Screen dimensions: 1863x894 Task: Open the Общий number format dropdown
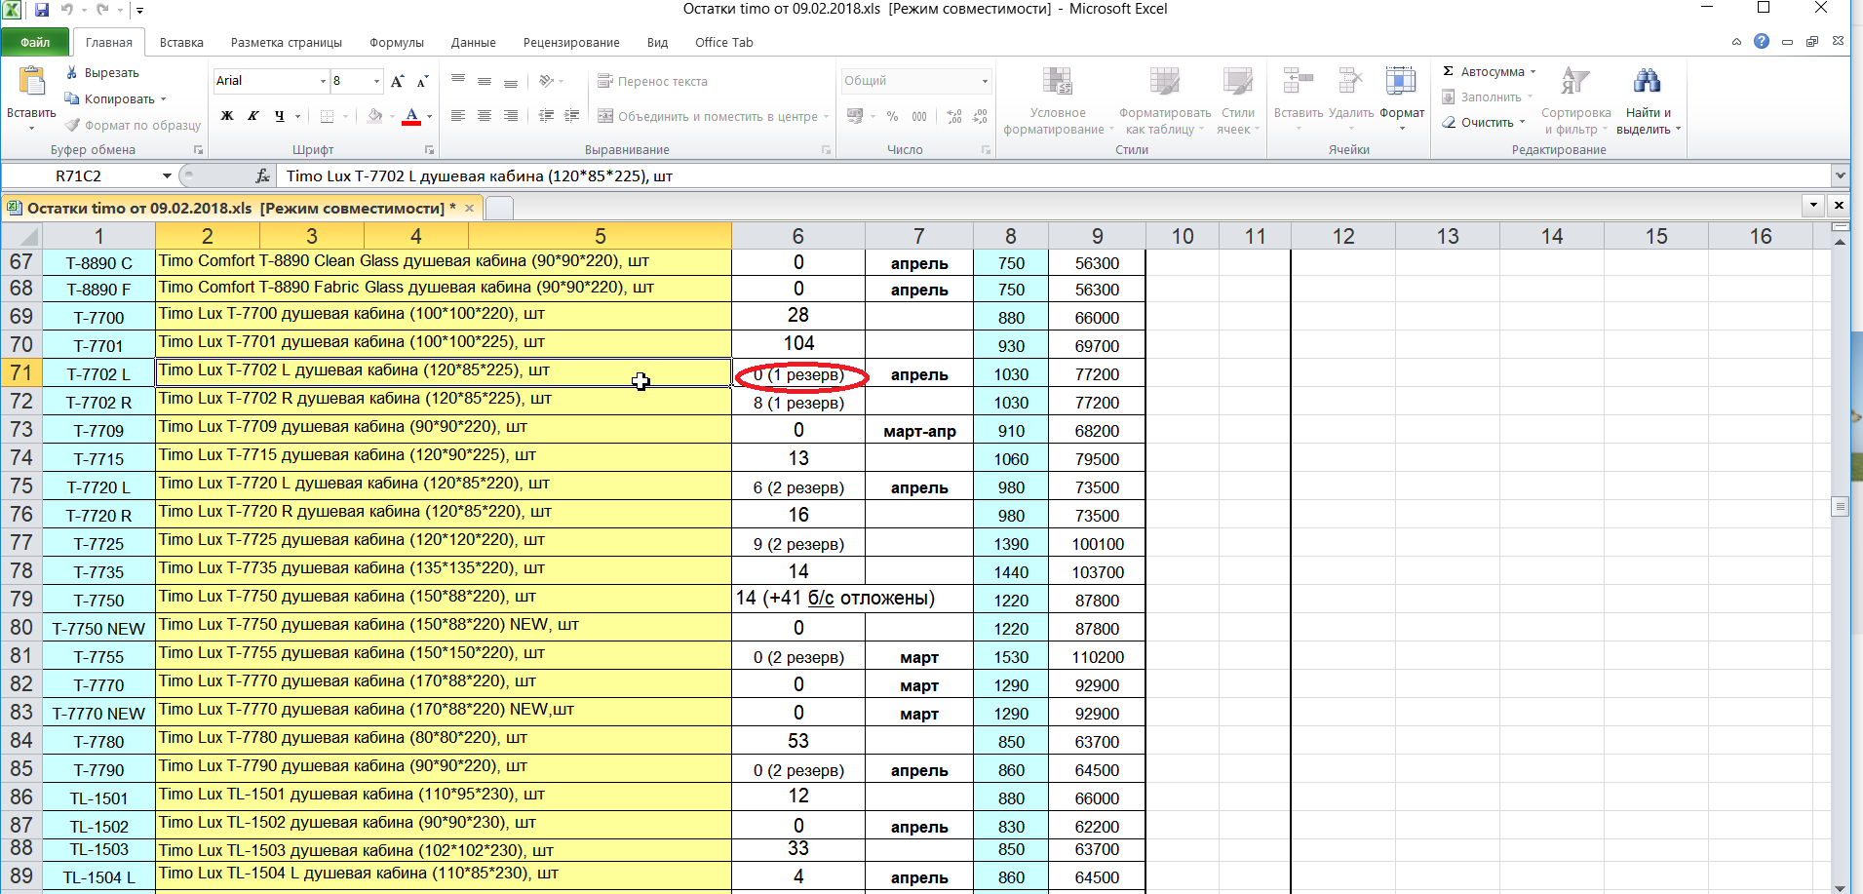(x=985, y=81)
